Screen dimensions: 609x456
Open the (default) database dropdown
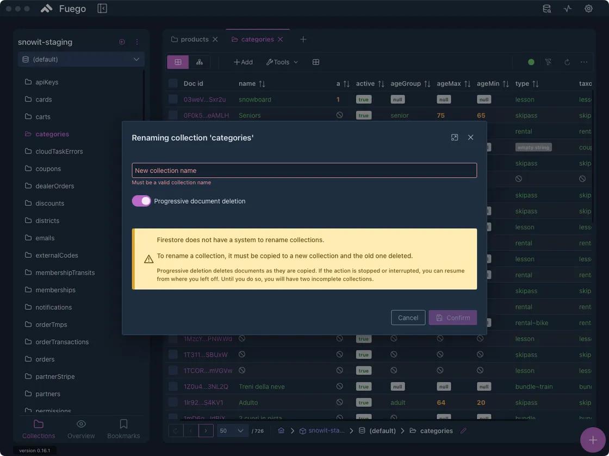[x=81, y=59]
